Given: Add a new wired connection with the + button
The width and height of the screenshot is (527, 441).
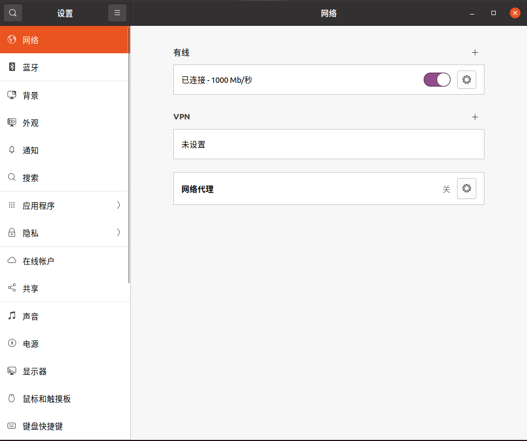Looking at the screenshot, I should 475,52.
